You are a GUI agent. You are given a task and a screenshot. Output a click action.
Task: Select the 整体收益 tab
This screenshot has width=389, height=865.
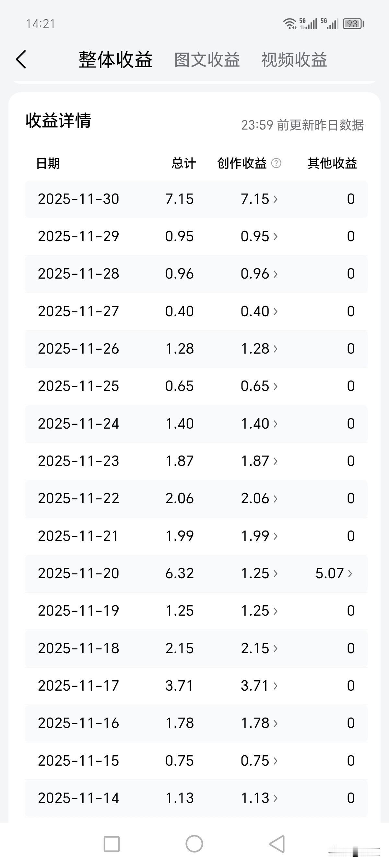(x=116, y=60)
